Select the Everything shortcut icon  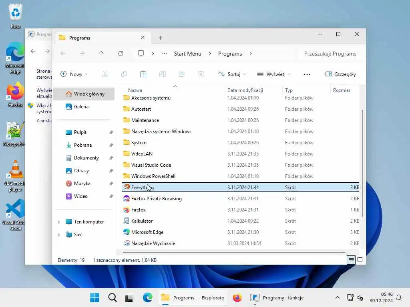127,187
